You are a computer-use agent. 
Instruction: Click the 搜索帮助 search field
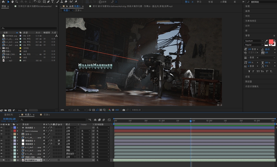coord(262,2)
